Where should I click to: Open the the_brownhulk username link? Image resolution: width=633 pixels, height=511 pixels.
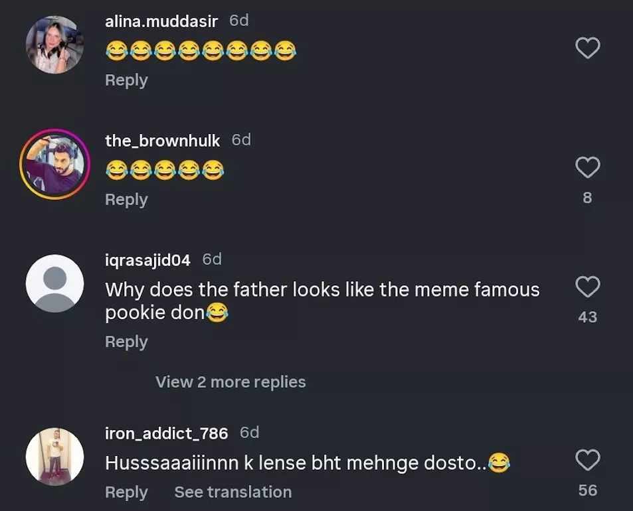tap(162, 141)
